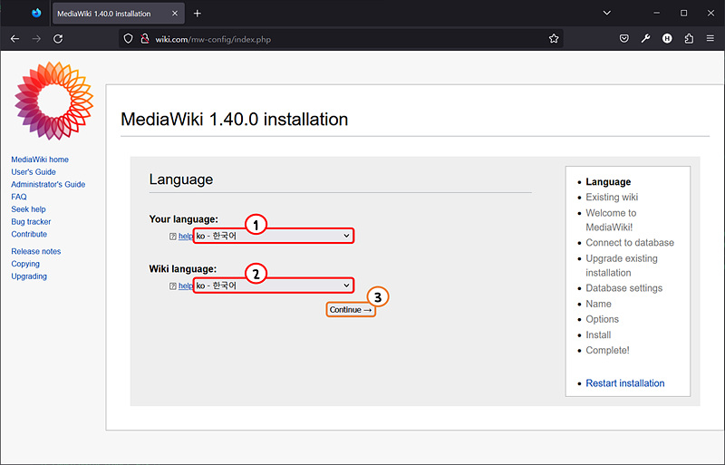This screenshot has height=465, width=725.
Task: Click the Install step text
Action: click(x=598, y=335)
